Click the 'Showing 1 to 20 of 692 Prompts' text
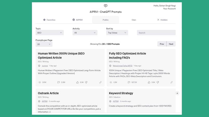This screenshot has width=209, height=117. pyautogui.click(x=105, y=44)
